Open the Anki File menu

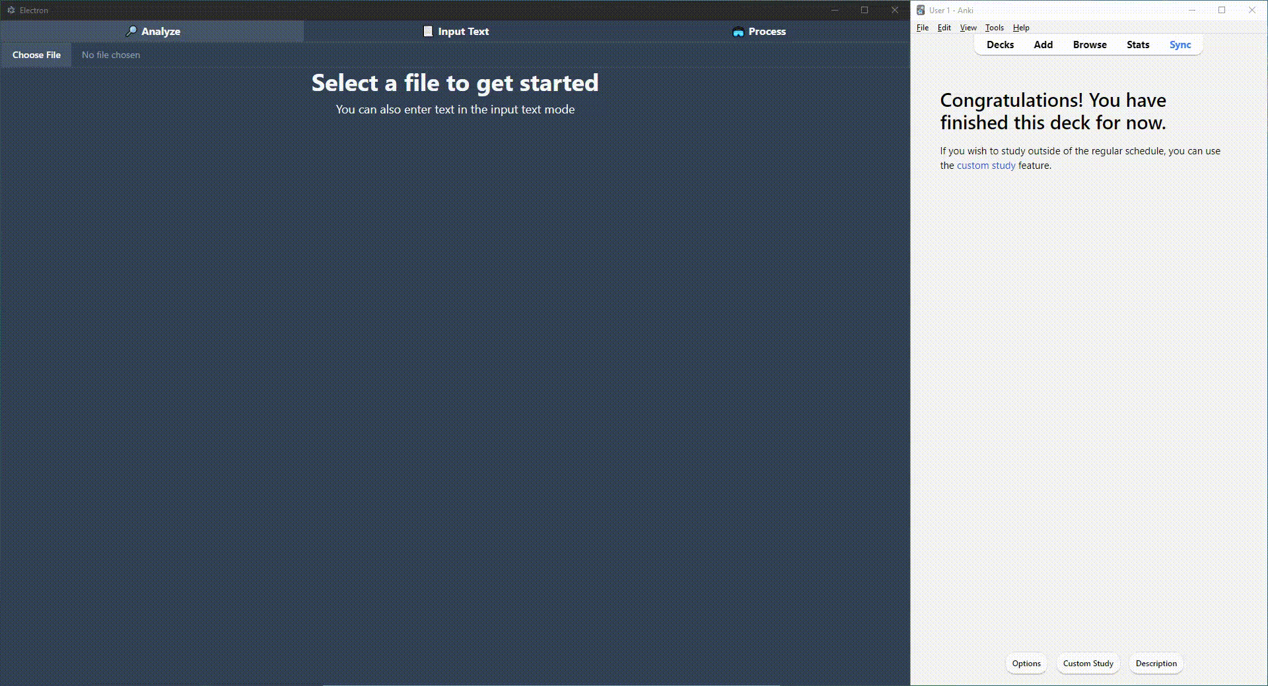click(x=923, y=28)
